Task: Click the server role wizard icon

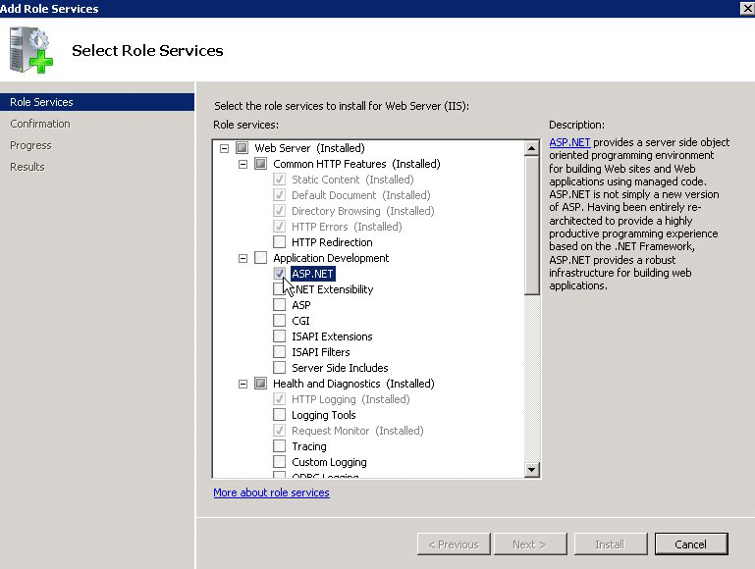Action: tap(30, 49)
